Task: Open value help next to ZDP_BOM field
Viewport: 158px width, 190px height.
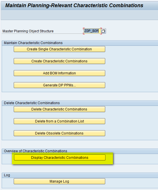Action: tap(104, 31)
